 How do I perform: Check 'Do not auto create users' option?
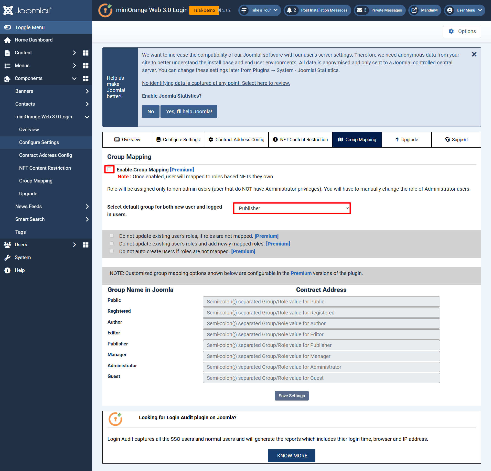(x=112, y=251)
